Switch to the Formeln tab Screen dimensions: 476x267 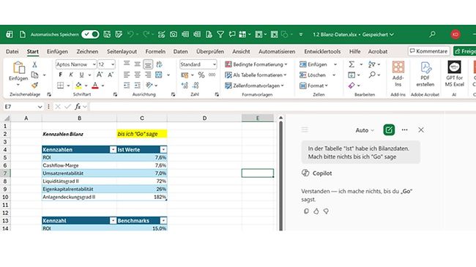click(x=155, y=52)
